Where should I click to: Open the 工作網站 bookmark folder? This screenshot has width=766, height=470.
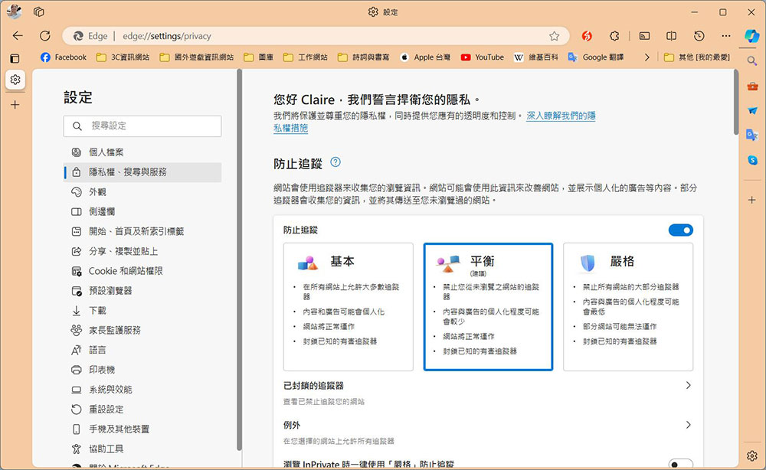tap(306, 57)
